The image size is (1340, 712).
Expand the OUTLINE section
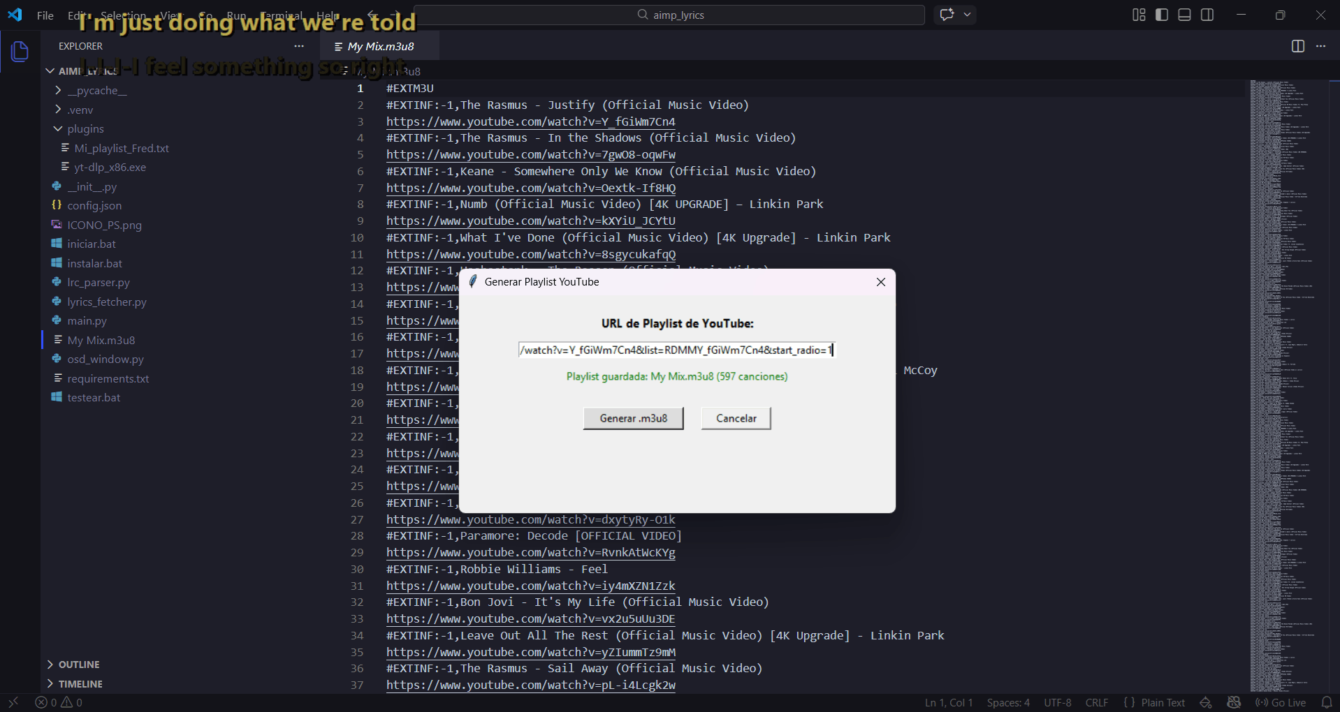click(78, 665)
